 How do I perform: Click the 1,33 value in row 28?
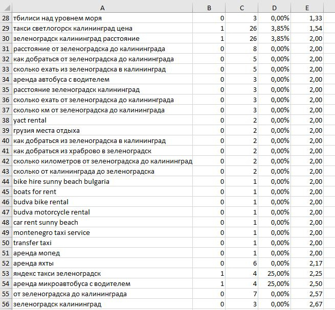307,18
